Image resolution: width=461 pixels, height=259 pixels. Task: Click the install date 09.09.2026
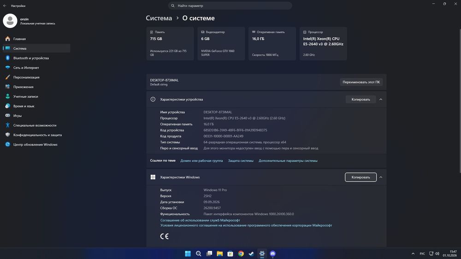tap(212, 202)
